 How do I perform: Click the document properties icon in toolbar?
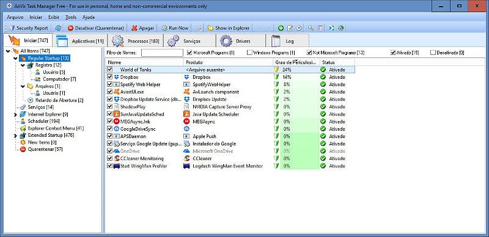pos(320,28)
